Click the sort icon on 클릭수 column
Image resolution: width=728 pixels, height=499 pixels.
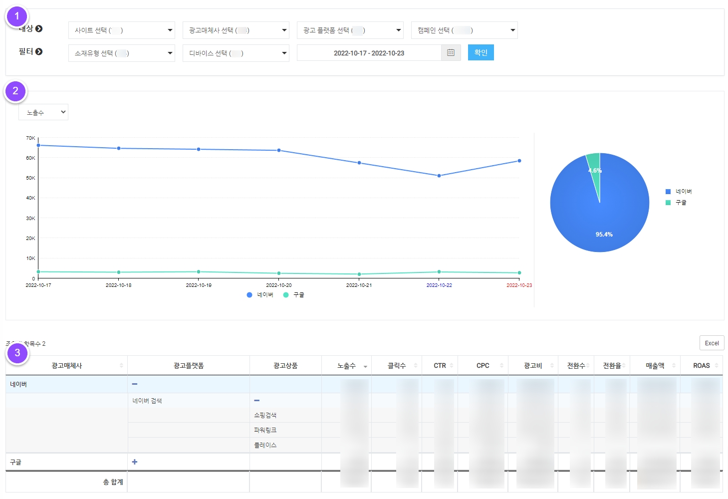point(415,366)
